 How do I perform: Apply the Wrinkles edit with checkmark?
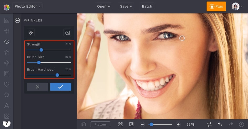tap(61, 87)
